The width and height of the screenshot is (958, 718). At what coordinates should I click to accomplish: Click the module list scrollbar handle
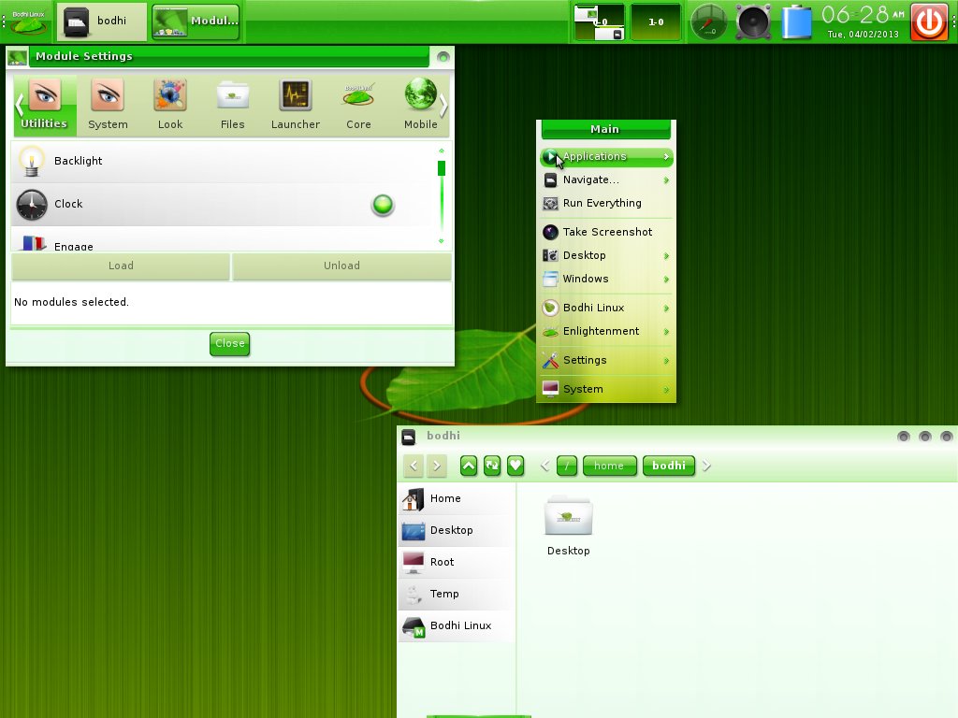point(442,168)
